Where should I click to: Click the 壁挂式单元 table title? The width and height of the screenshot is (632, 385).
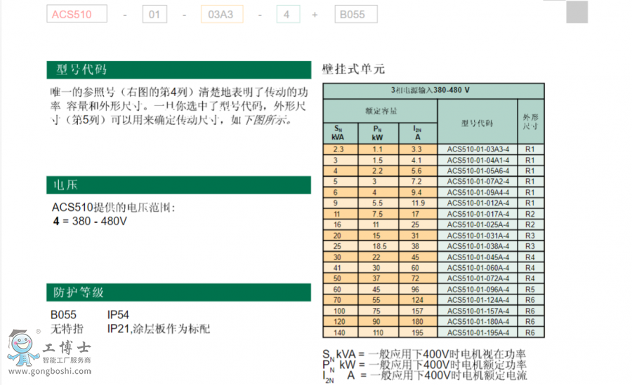[353, 69]
